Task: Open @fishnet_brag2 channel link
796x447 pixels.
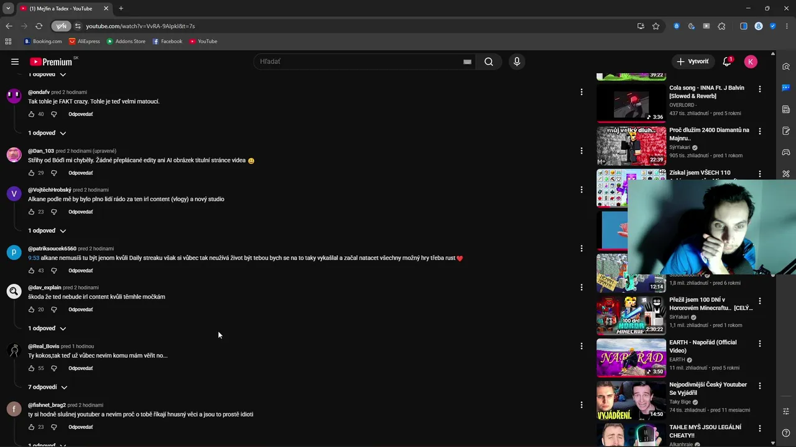Action: [47, 405]
